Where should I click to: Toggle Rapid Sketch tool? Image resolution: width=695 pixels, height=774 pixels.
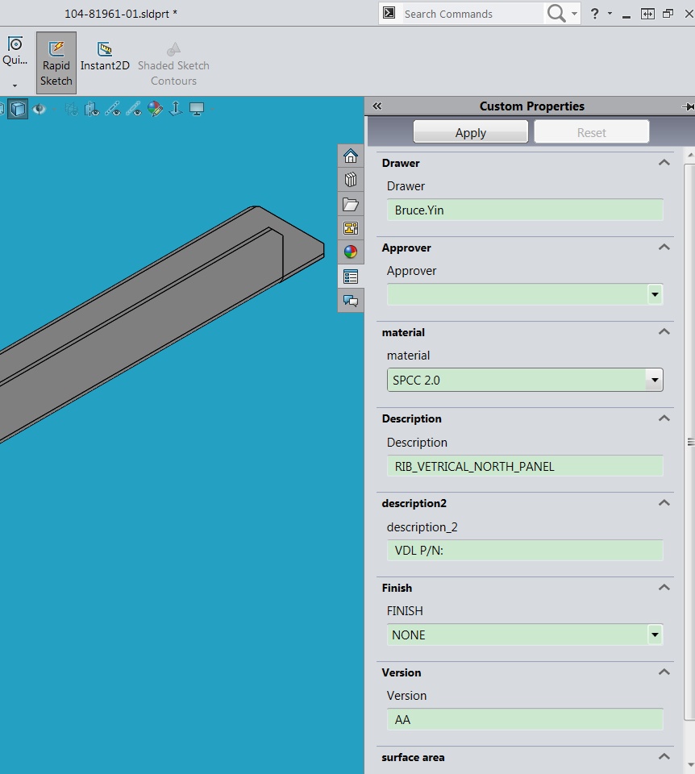(x=56, y=63)
